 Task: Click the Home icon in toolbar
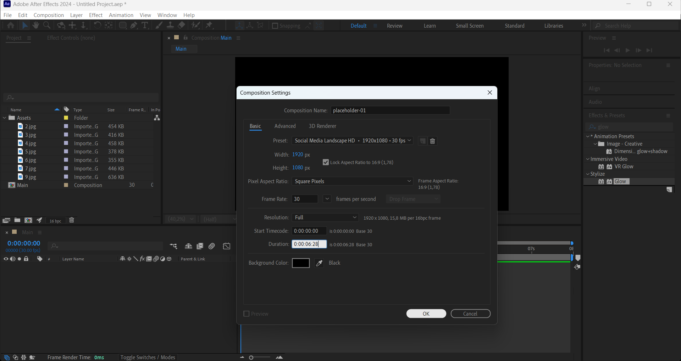[x=11, y=26]
